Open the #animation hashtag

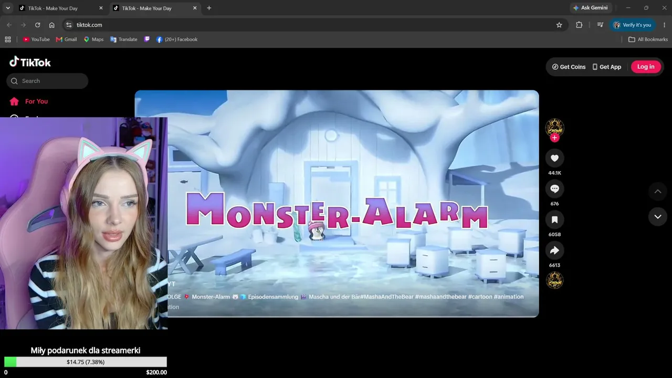[509, 297]
